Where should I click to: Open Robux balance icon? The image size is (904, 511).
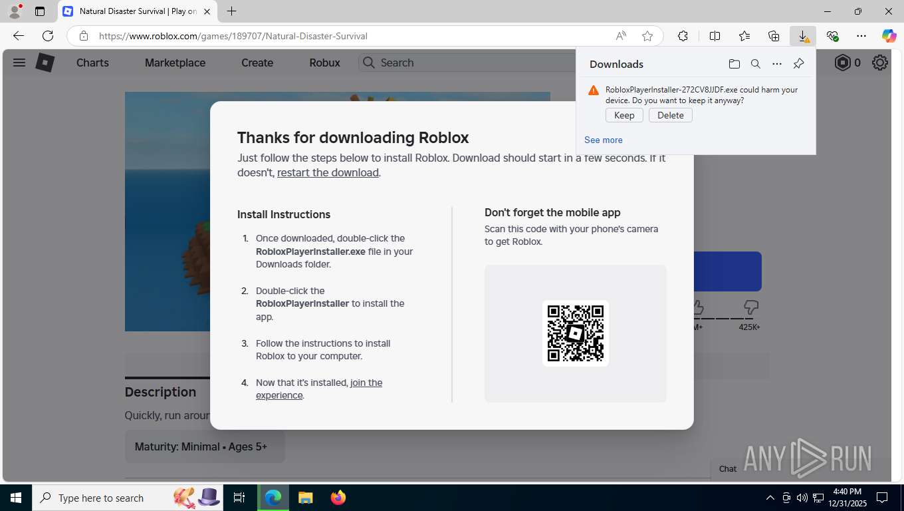click(x=842, y=63)
